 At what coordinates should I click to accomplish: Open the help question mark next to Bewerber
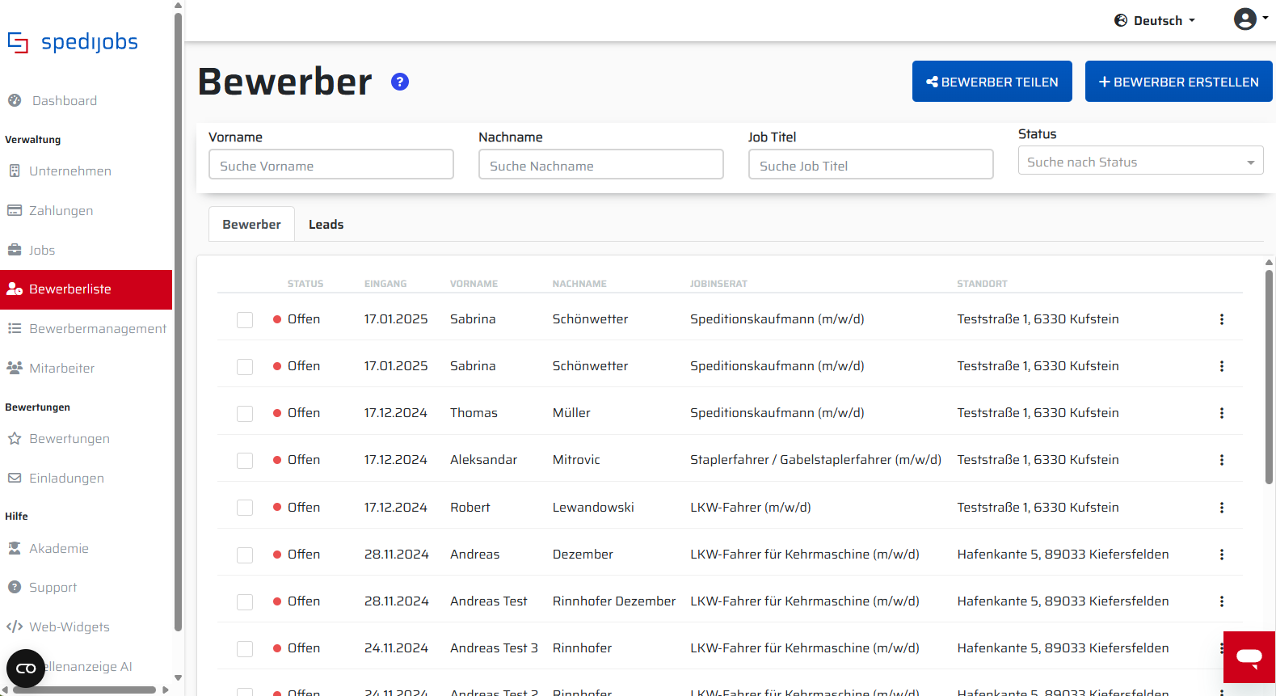point(400,82)
